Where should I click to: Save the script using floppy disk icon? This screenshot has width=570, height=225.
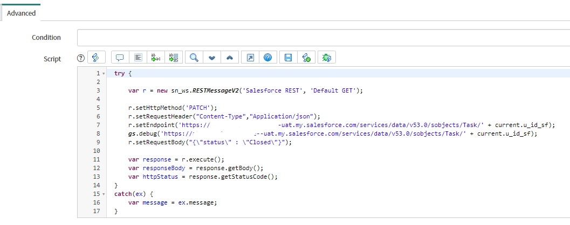(x=289, y=58)
